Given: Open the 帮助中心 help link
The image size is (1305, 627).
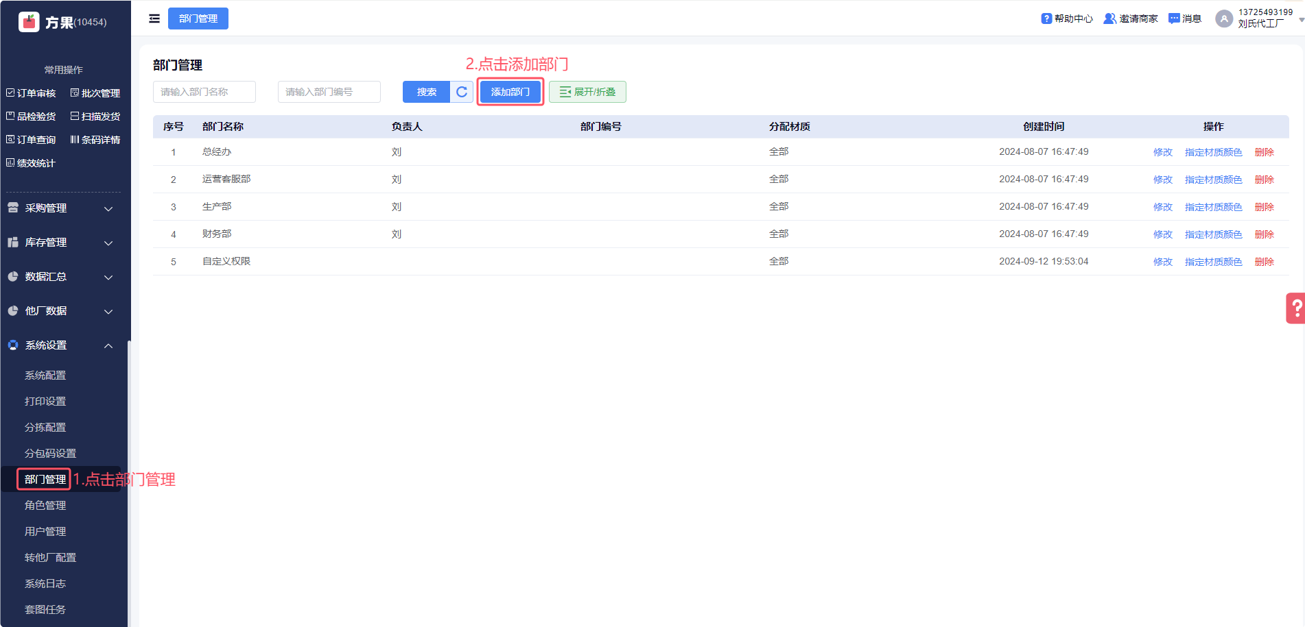Looking at the screenshot, I should (1067, 19).
